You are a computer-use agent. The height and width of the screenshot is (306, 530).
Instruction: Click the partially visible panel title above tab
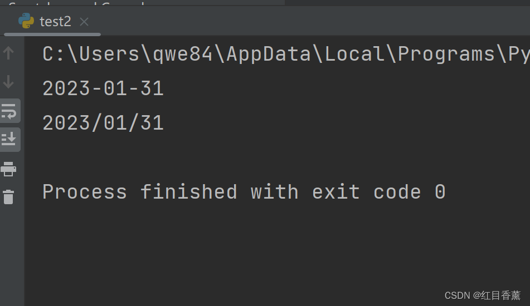click(x=77, y=3)
